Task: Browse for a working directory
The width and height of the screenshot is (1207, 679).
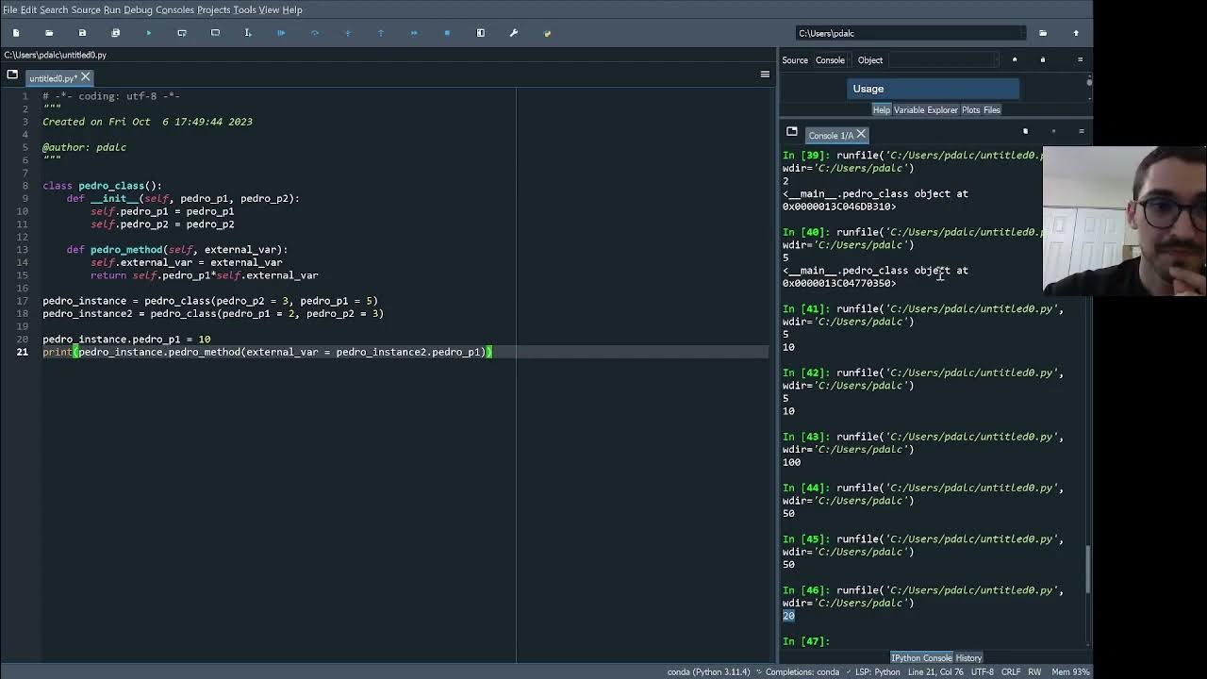Action: tap(1043, 33)
